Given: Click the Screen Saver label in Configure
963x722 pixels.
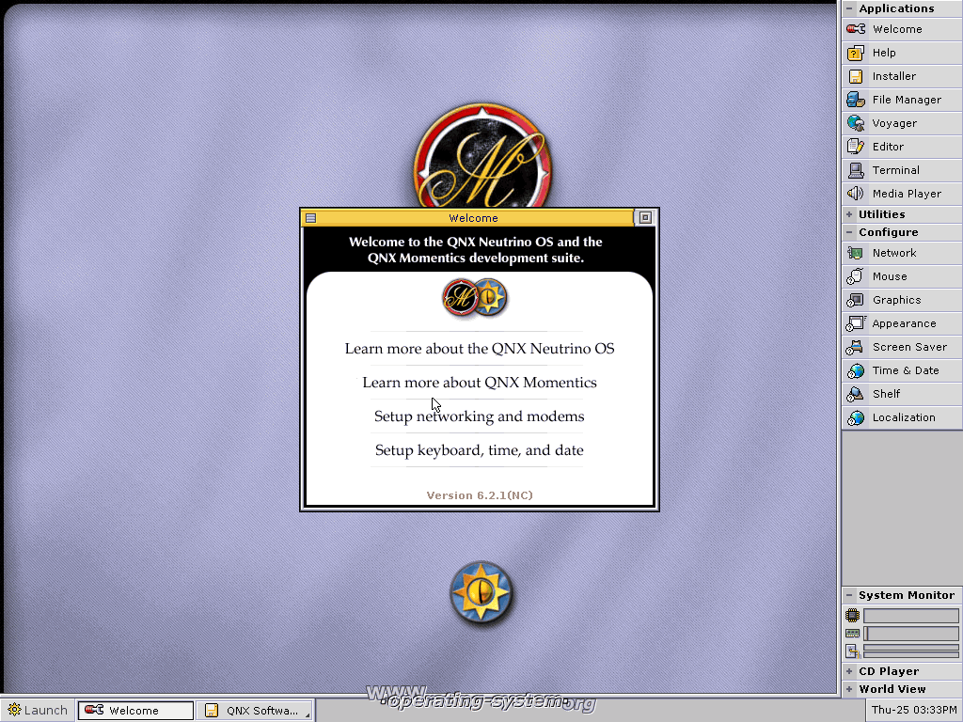Looking at the screenshot, I should click(x=909, y=347).
